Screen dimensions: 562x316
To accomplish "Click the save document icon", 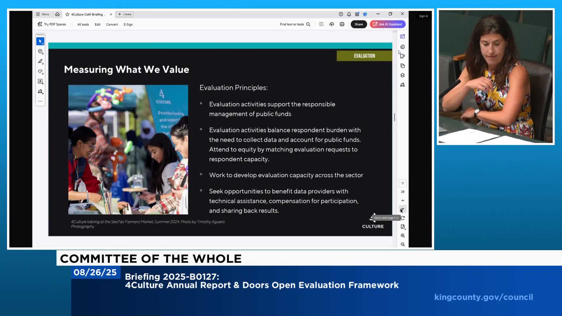I will pyautogui.click(x=321, y=24).
